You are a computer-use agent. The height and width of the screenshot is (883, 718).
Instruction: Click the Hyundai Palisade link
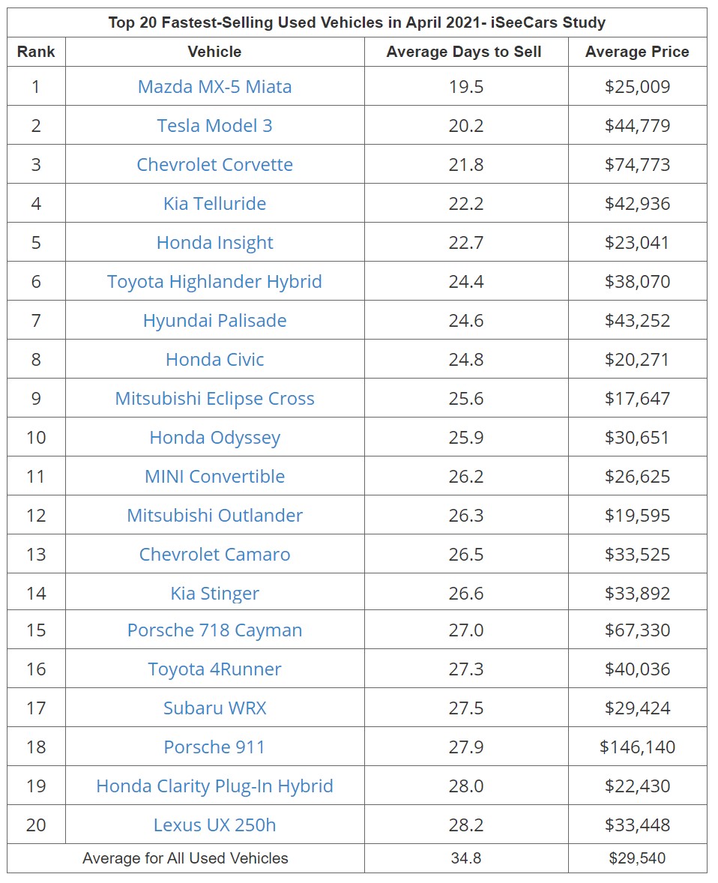point(214,321)
